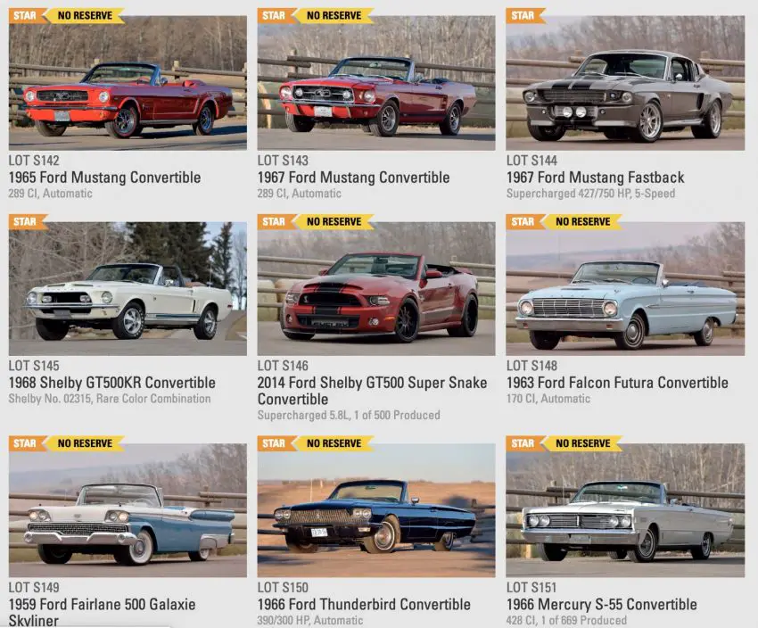Image resolution: width=758 pixels, height=628 pixels.
Task: View the gray 1967 Mustang Fastback image
Action: click(625, 83)
